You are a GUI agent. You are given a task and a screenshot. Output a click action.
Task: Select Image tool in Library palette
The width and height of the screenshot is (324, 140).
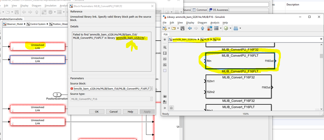tap(165, 64)
